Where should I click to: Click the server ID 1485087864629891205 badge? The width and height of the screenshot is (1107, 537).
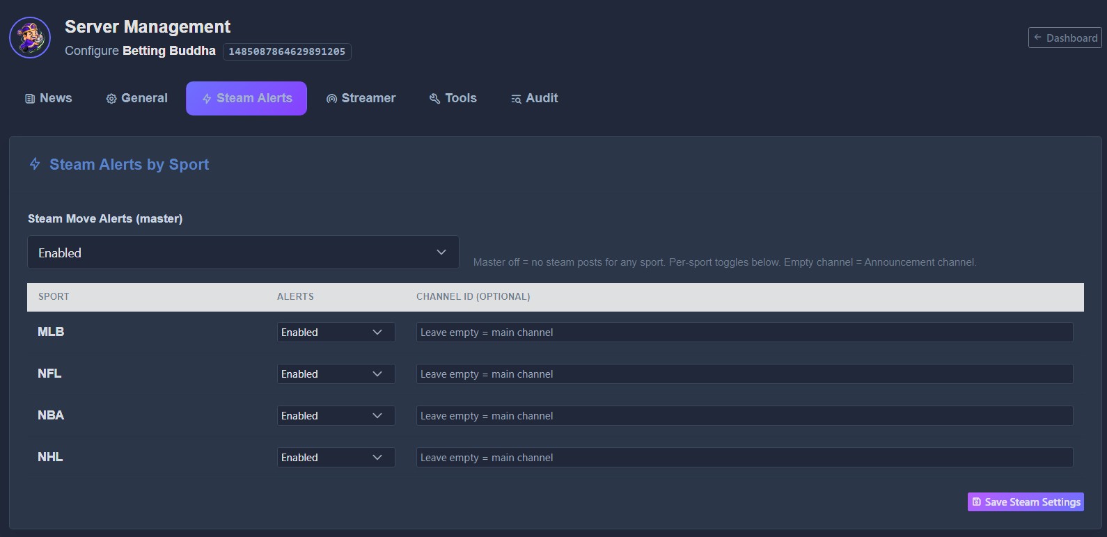pyautogui.click(x=287, y=51)
